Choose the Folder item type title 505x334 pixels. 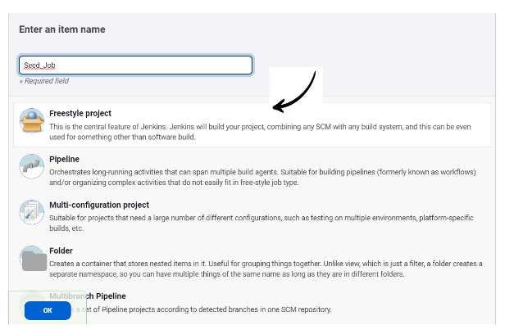point(61,250)
